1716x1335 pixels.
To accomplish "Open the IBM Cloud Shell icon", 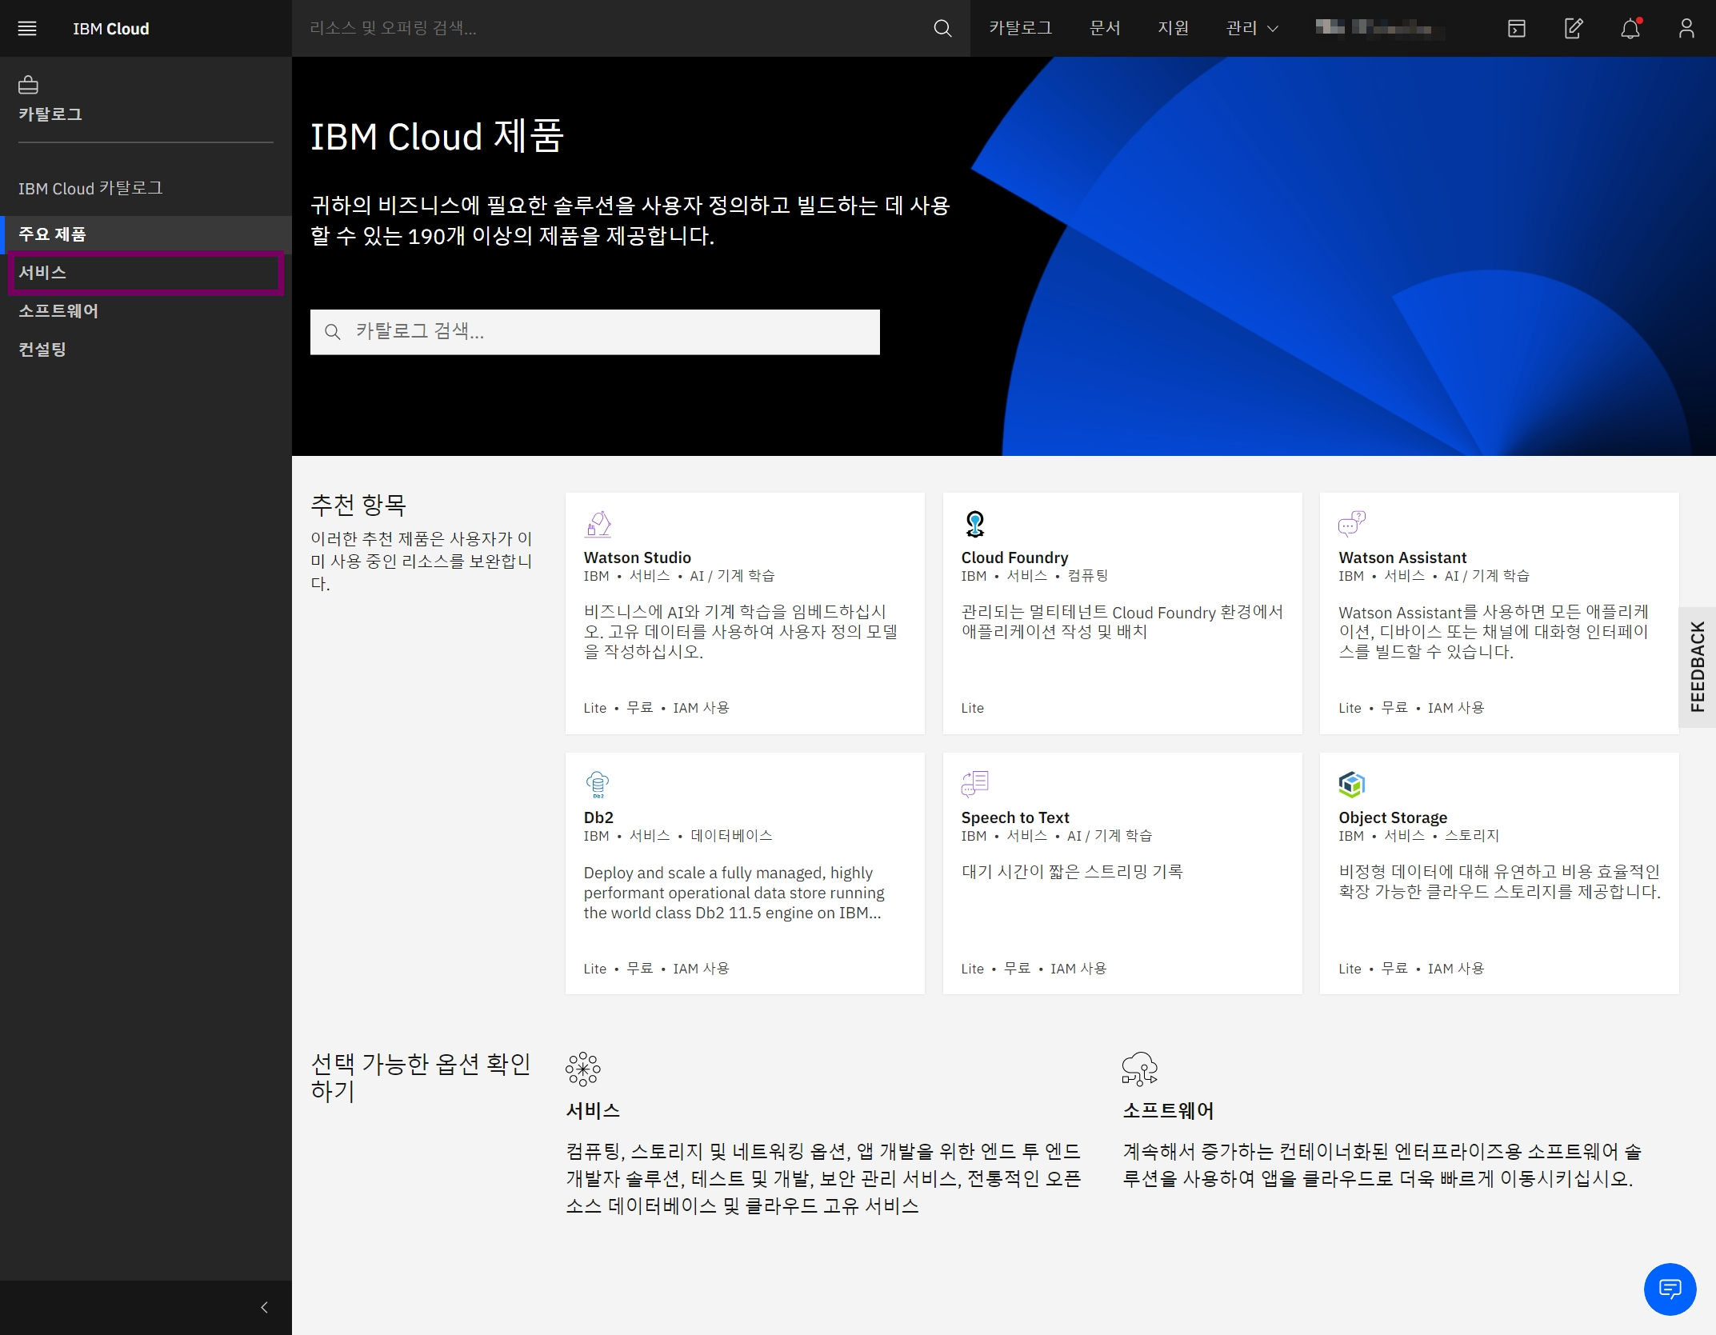I will pos(1516,29).
